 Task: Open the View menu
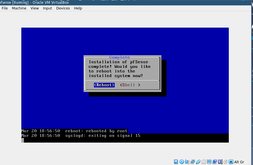[35, 8]
